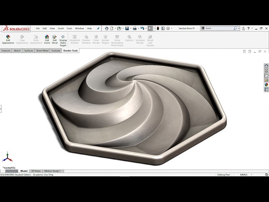
Task: Open the Motion Study 1 tab
Action: click(52, 171)
